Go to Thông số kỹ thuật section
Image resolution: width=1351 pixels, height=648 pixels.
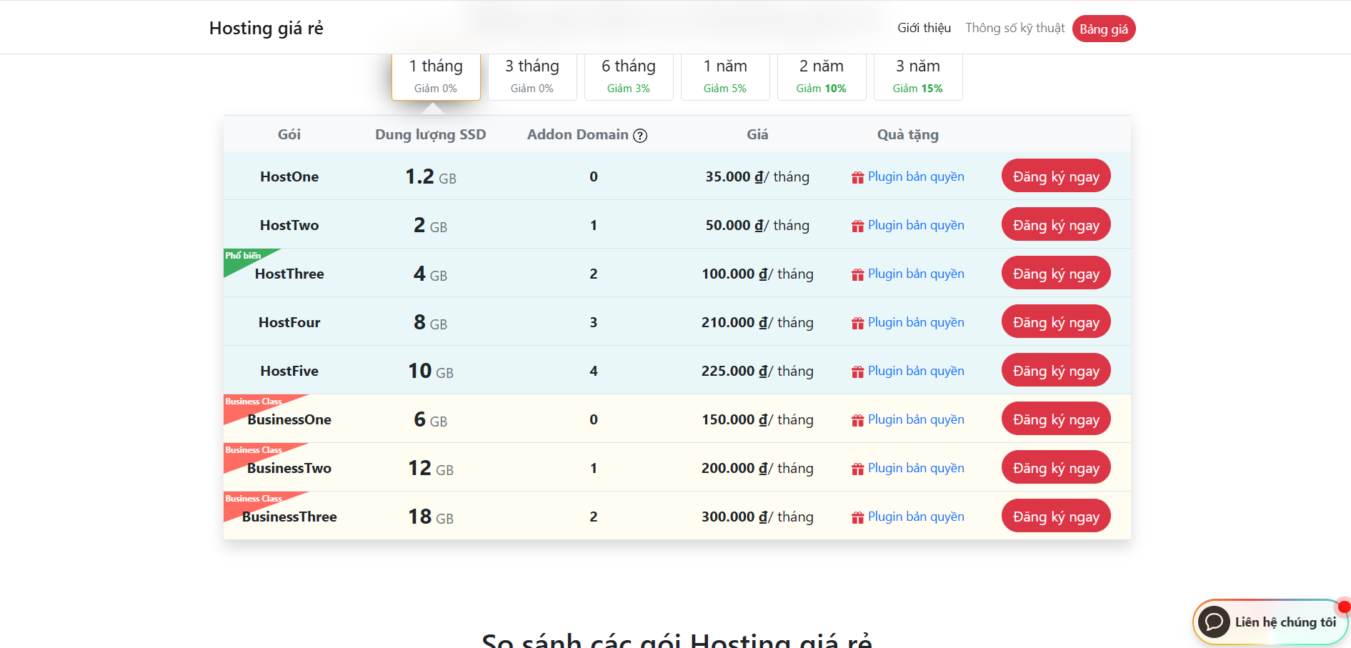[1015, 28]
